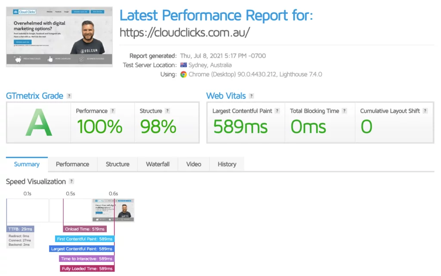Switch to the Performance tab

point(72,164)
